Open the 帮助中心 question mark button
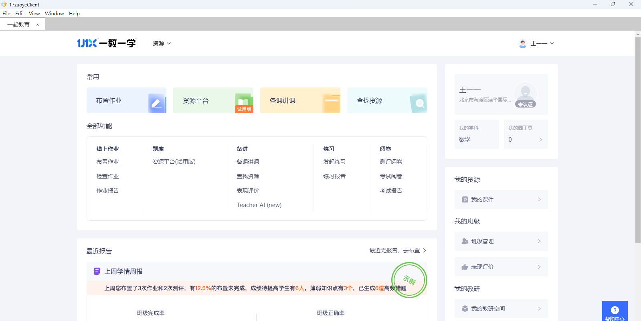Screen dimensions: 641x321 [615, 311]
